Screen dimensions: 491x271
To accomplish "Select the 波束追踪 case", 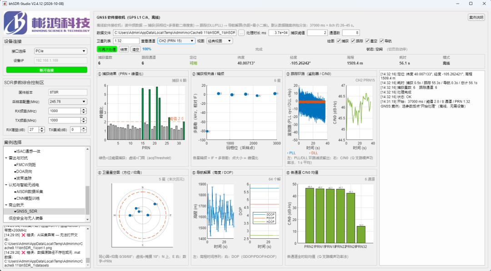I will [23, 178].
